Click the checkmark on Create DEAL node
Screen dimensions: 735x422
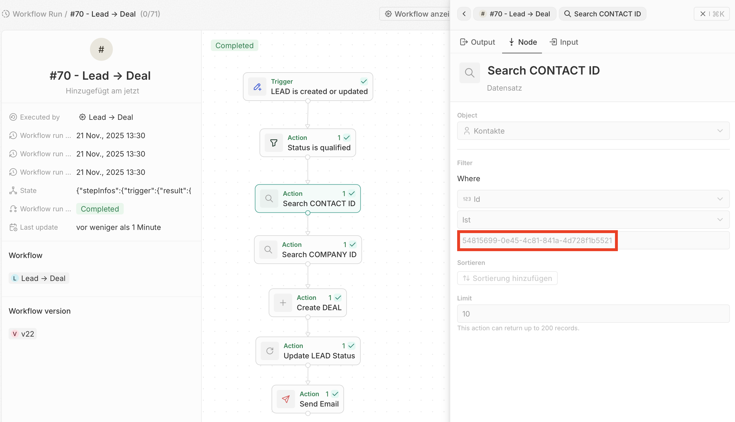[x=338, y=298]
